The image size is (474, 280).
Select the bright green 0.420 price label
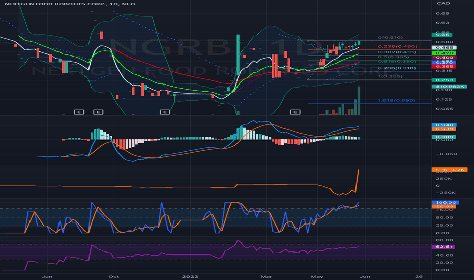point(444,53)
